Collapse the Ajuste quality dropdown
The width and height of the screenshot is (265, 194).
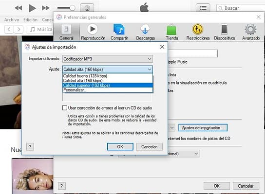[x=108, y=70]
